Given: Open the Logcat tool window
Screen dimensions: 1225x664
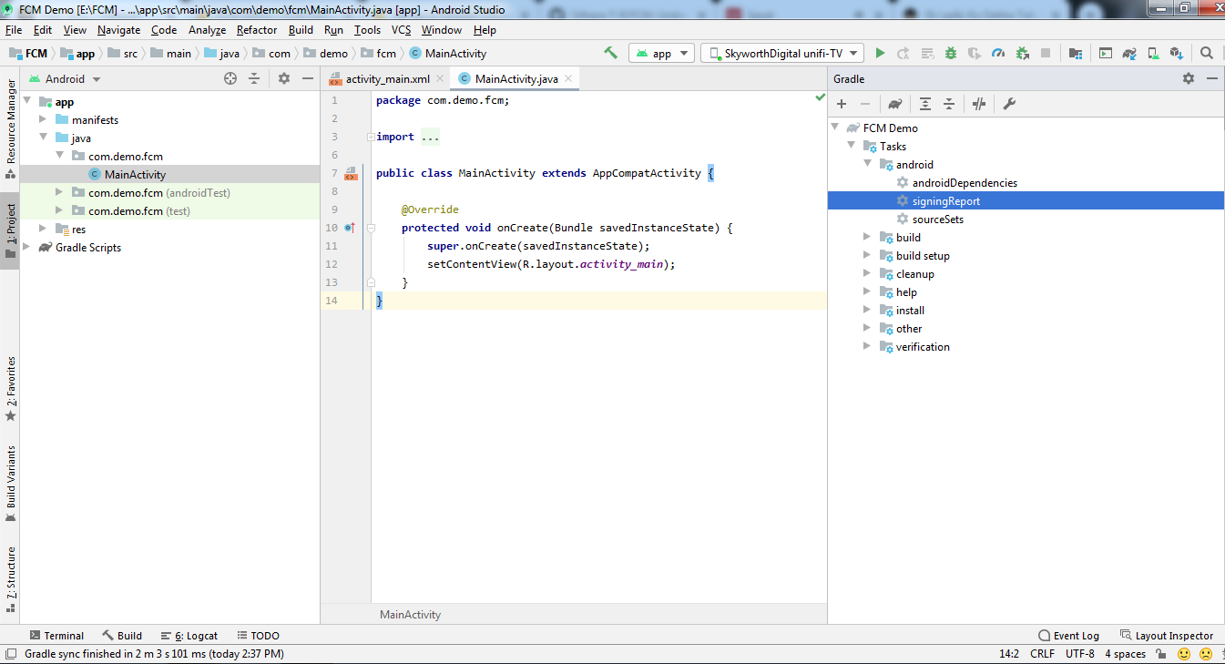Looking at the screenshot, I should (x=189, y=636).
